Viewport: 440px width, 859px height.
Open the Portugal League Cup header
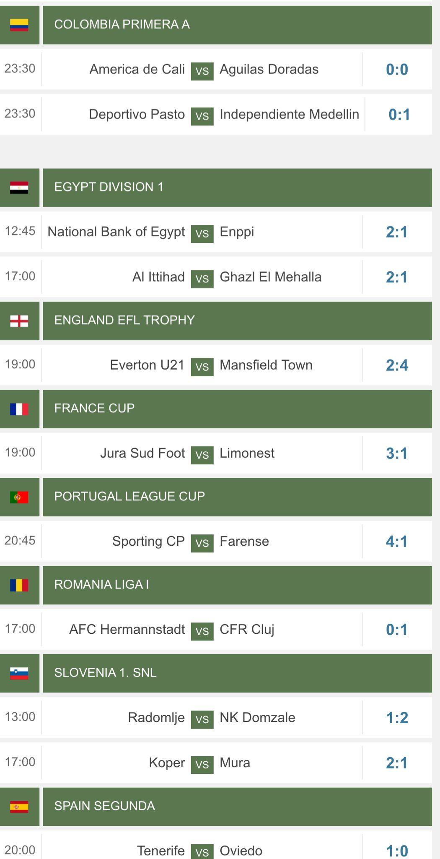(237, 497)
